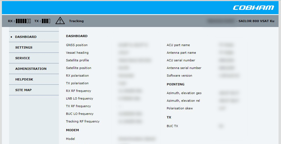This screenshot has width=281, height=144.
Task: Select the Polarisation skew label
Action: pos(180,108)
